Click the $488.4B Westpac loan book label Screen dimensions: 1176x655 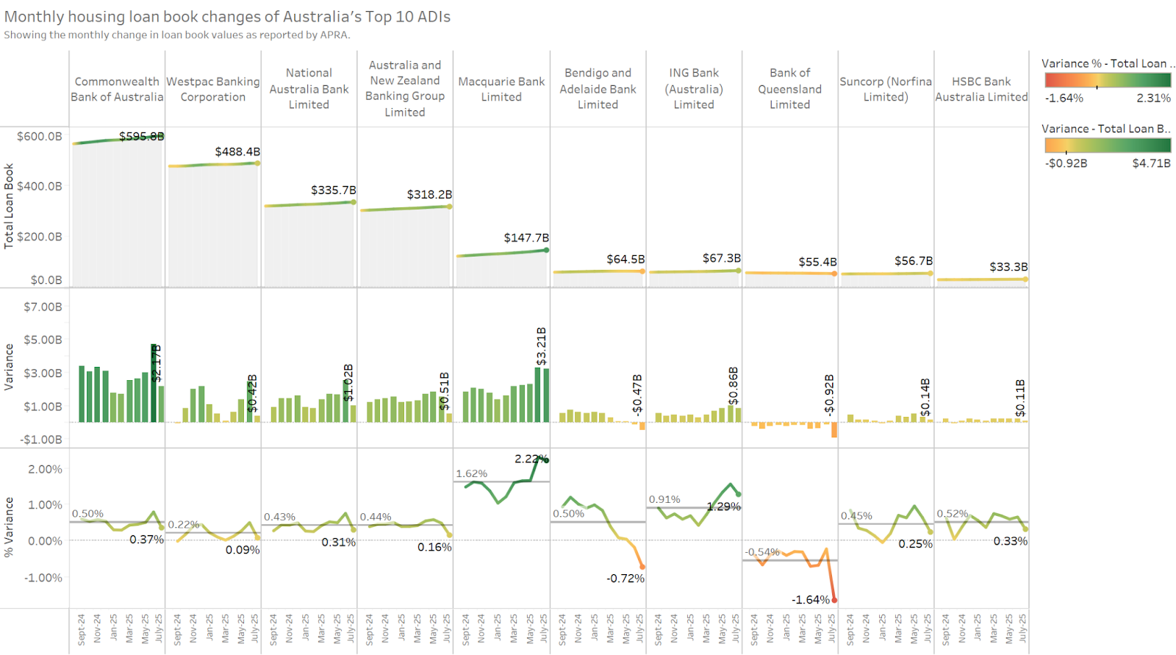tap(237, 151)
